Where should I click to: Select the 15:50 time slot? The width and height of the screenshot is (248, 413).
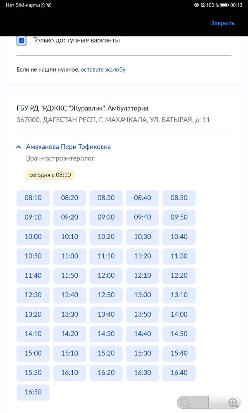click(33, 372)
